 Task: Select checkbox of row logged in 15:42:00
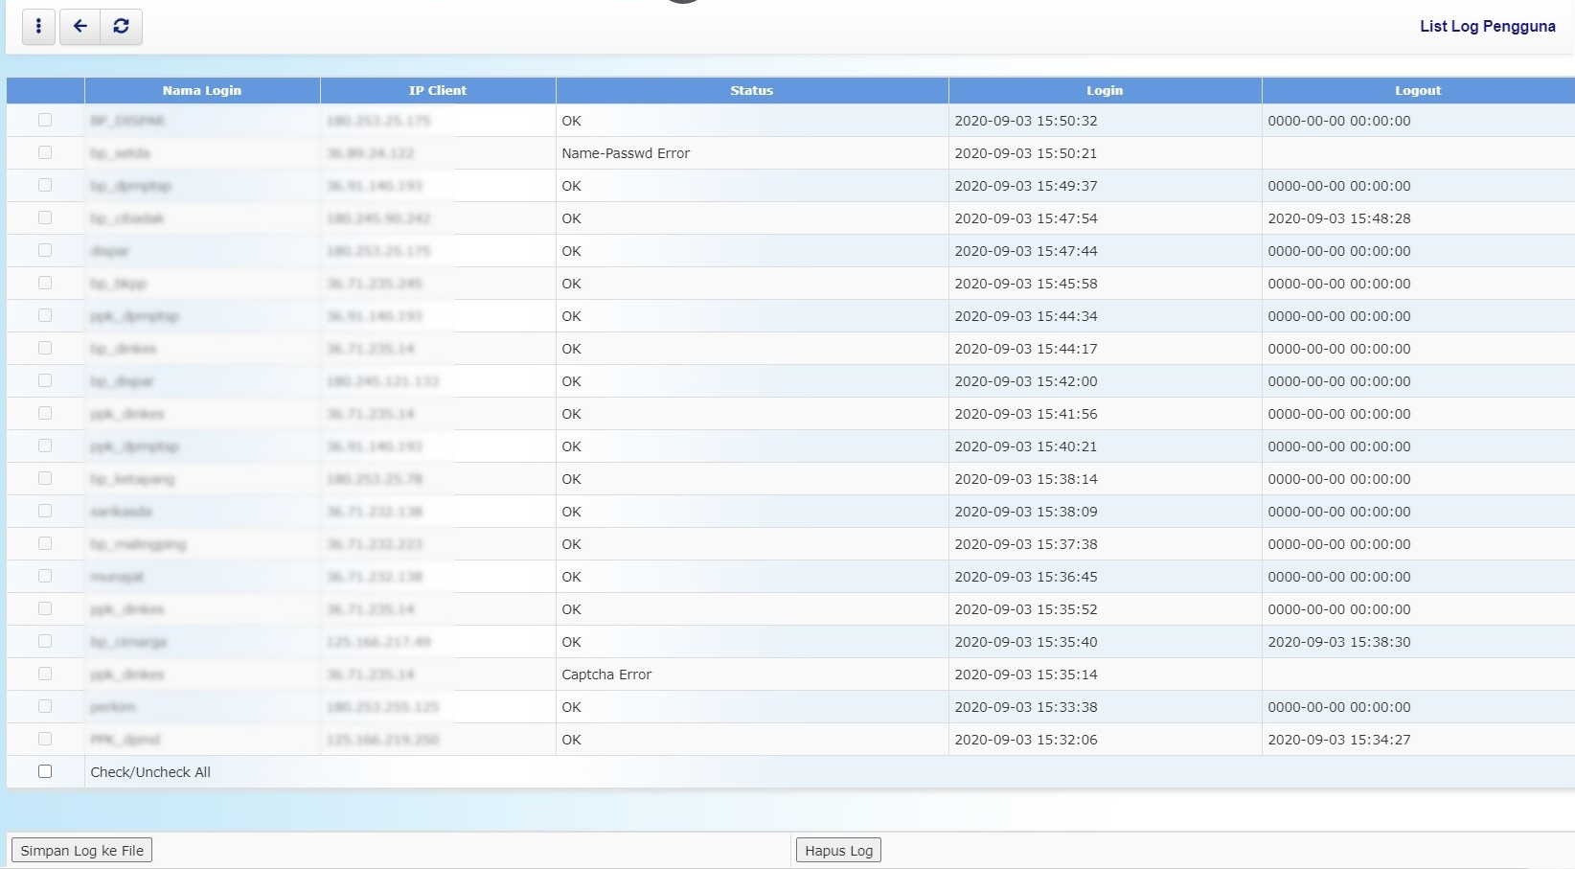point(45,381)
